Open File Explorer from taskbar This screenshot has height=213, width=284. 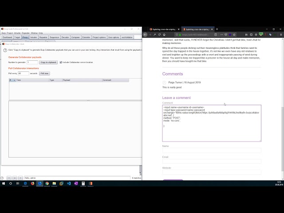pos(54,183)
